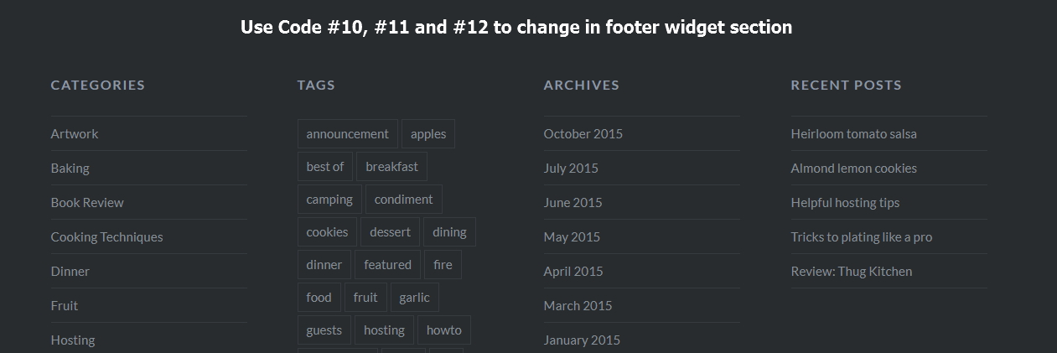Select the Cooking Techniques category
Screen dimensions: 1057x353
tap(106, 236)
